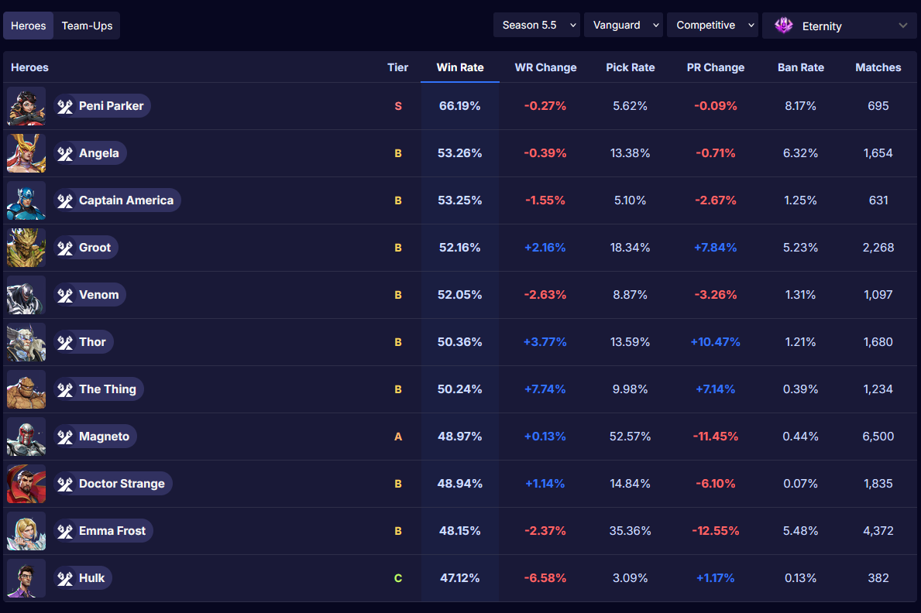Click Emma Frost's -12.55% PR change
The width and height of the screenshot is (921, 613).
[716, 531]
